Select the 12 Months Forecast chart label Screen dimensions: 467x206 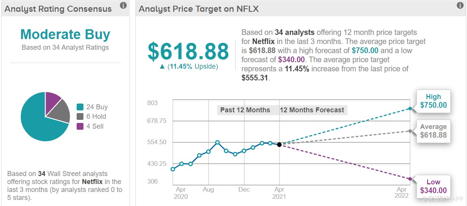point(312,110)
